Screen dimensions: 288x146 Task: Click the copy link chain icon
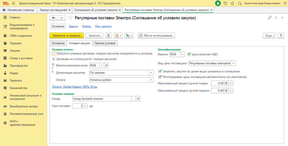pos(270,18)
